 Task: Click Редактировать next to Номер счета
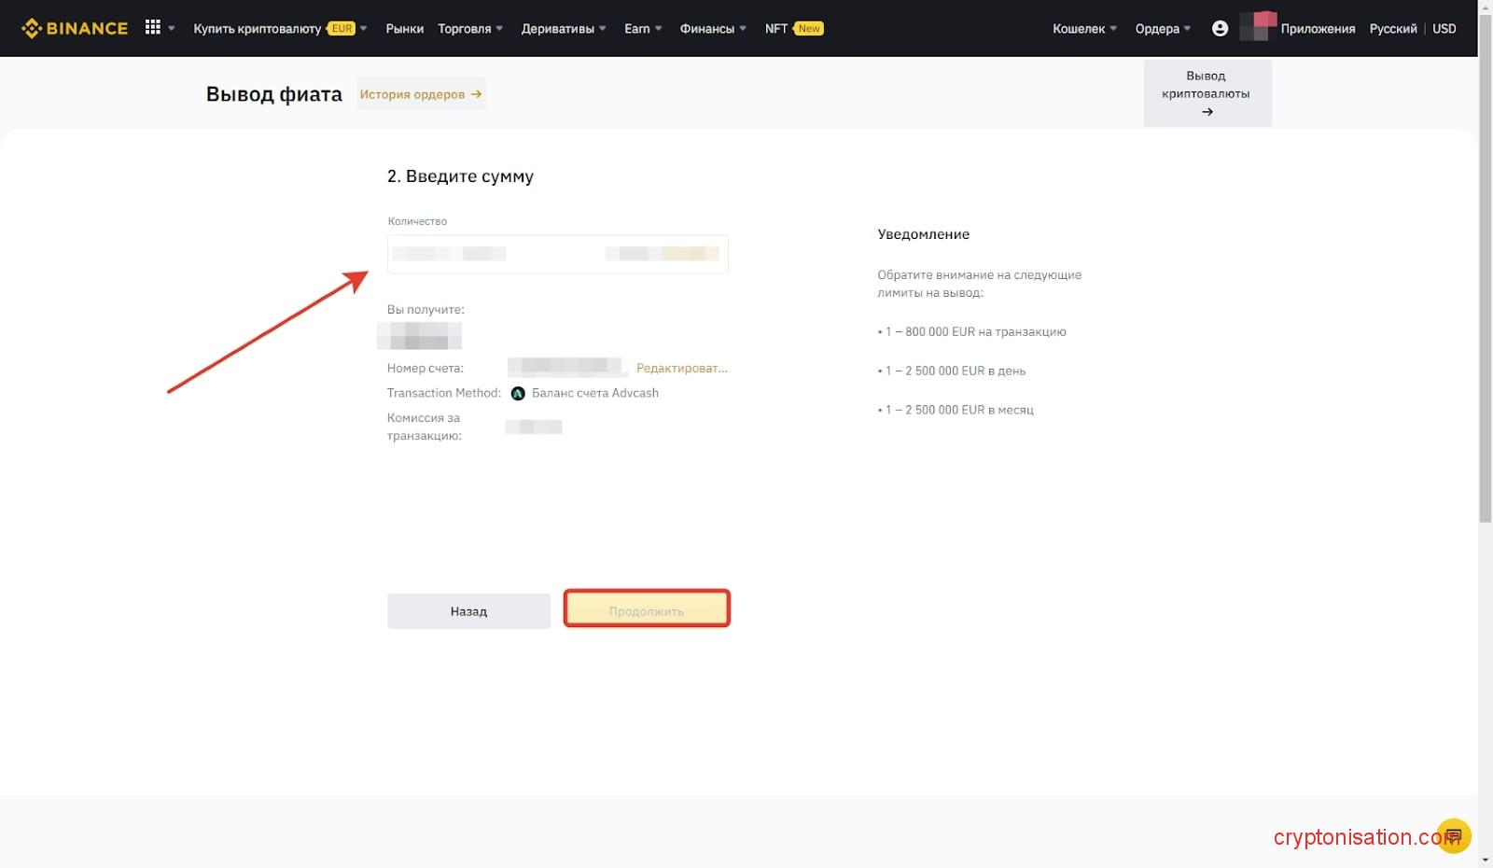click(681, 368)
